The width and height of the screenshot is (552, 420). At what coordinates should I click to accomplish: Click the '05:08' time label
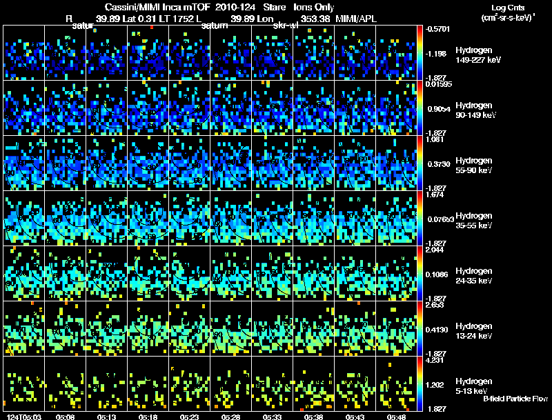point(65,417)
